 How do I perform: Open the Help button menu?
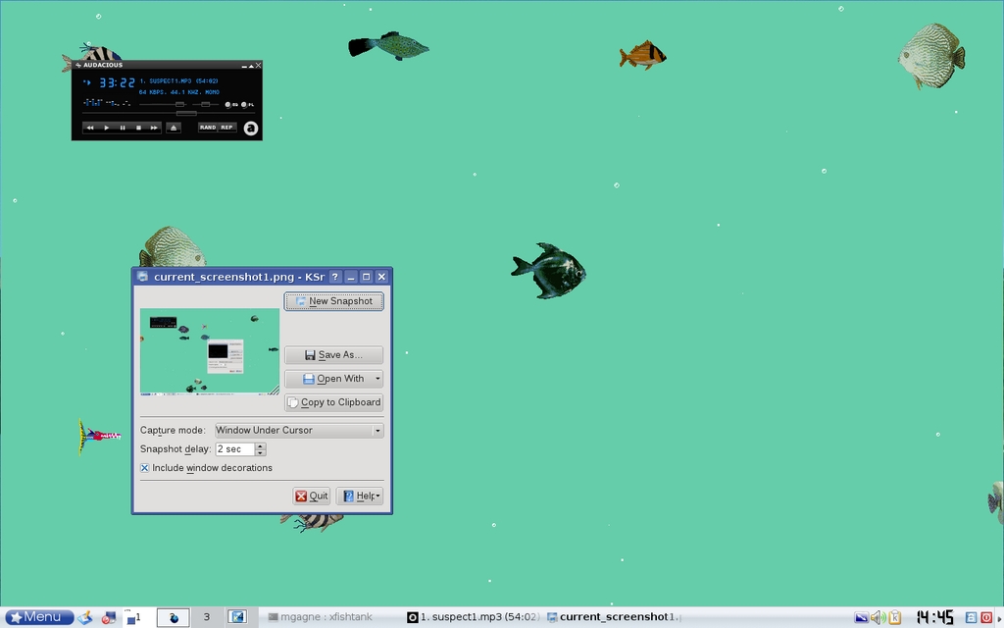(359, 497)
